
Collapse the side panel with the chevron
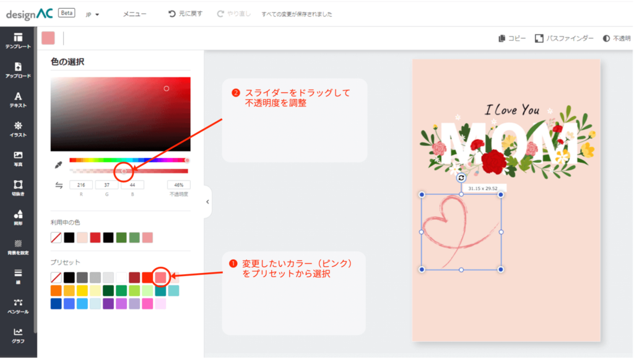click(207, 202)
